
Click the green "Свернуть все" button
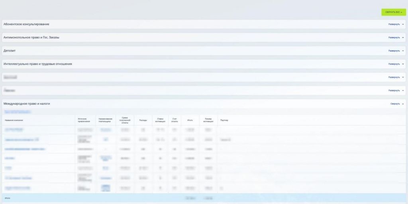(393, 12)
